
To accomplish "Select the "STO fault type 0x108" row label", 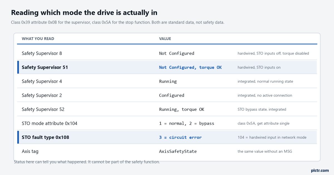I will [x=45, y=137].
